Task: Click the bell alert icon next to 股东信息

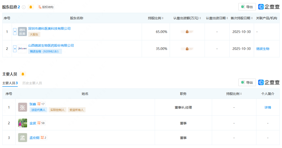Action: coord(31,7)
